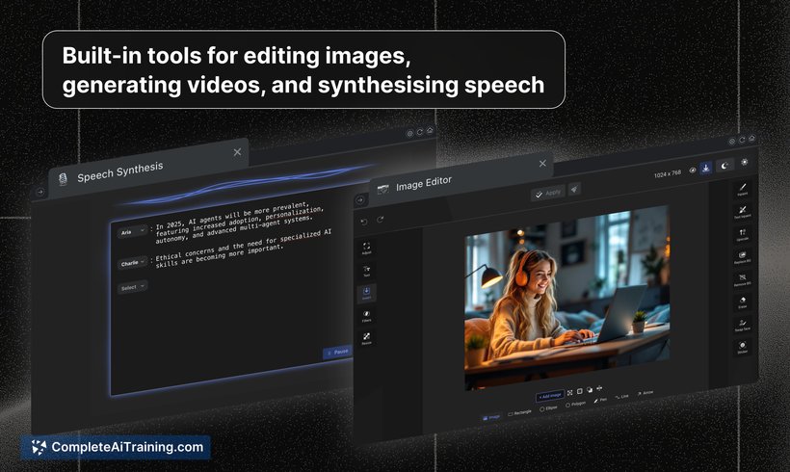Click the home icon above Speech Synthesis window
Viewport: 790px width, 472px height.
[430, 130]
